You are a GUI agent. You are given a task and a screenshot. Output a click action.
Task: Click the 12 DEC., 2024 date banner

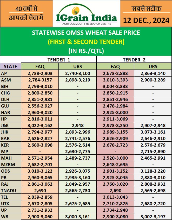point(146,20)
